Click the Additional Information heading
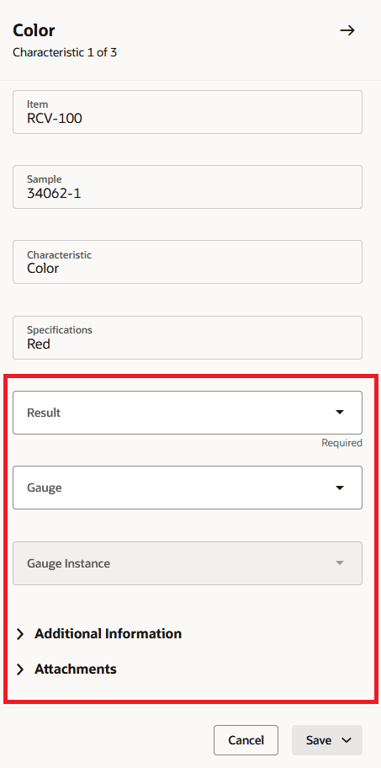The image size is (381, 768). point(108,634)
